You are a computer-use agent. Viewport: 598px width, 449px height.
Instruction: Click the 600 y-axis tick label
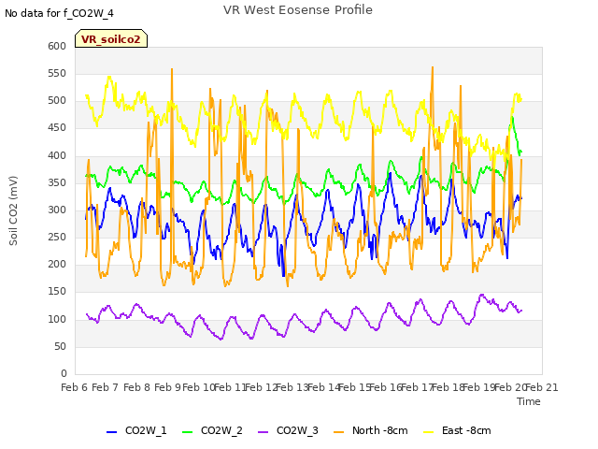point(57,46)
